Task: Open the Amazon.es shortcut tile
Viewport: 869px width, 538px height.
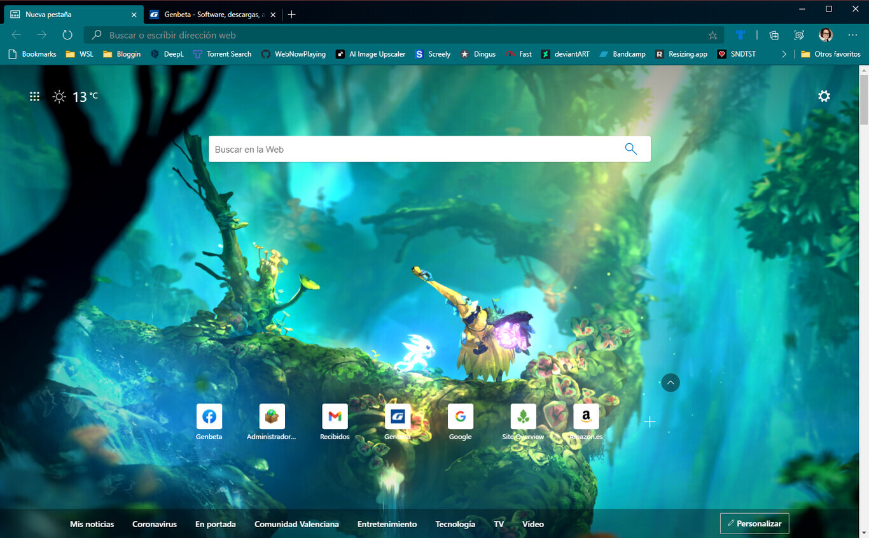Action: (x=586, y=417)
